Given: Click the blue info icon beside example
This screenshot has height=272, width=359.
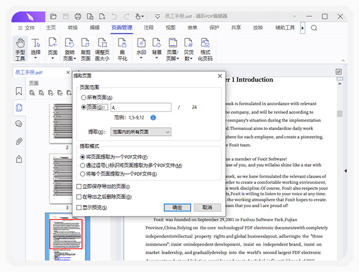Looking at the screenshot, I should [153, 118].
